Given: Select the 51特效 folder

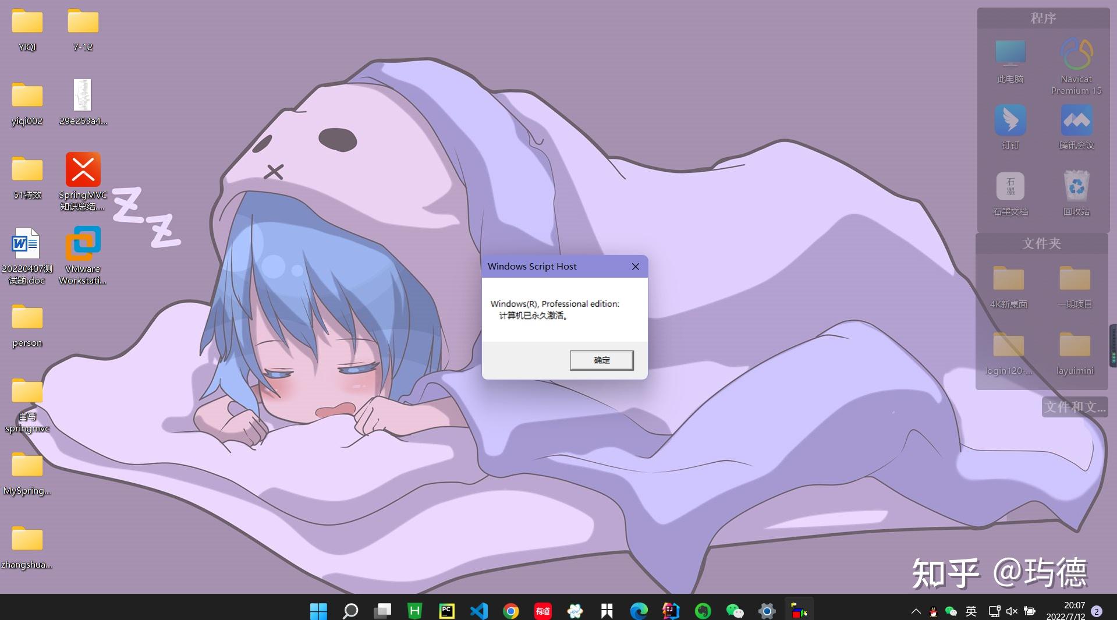Looking at the screenshot, I should pyautogui.click(x=27, y=178).
